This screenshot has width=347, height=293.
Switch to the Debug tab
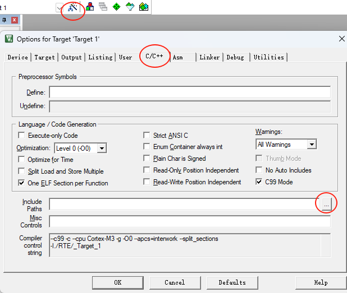tap(235, 57)
